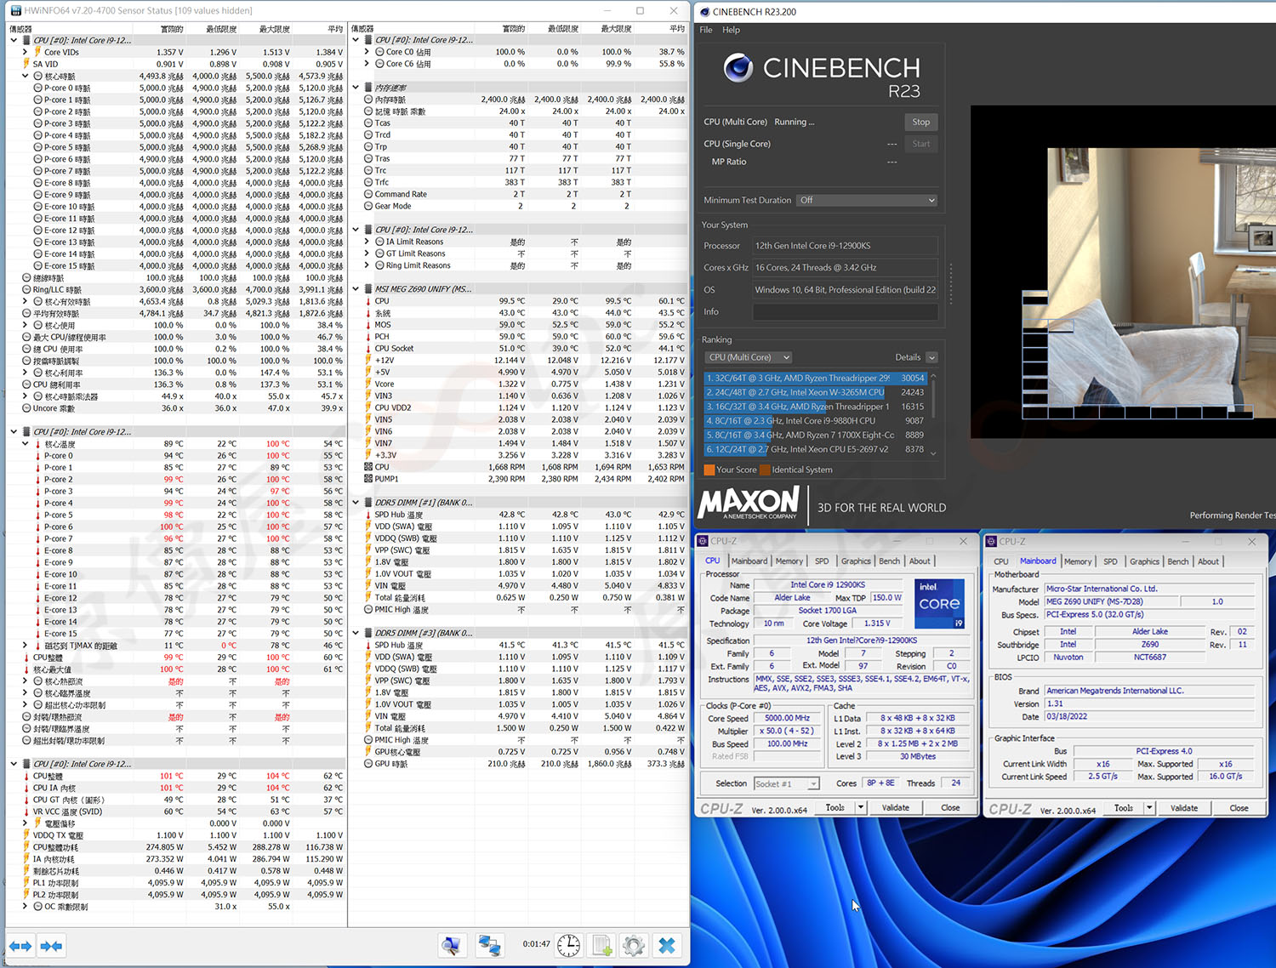Expand the Core VIDs tree node
The image size is (1276, 968).
[x=26, y=52]
